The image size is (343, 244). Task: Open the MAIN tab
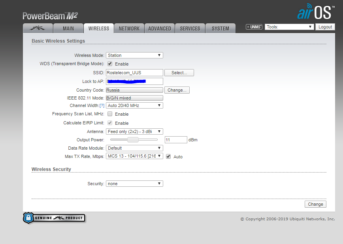pyautogui.click(x=68, y=28)
